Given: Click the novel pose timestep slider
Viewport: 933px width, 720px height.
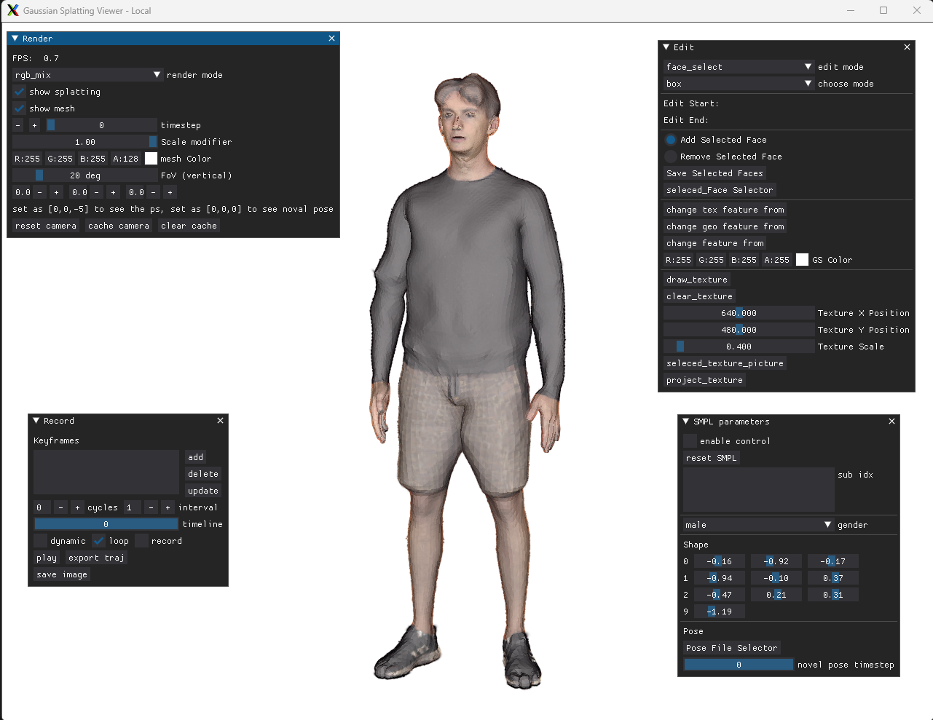Looking at the screenshot, I should [x=739, y=665].
